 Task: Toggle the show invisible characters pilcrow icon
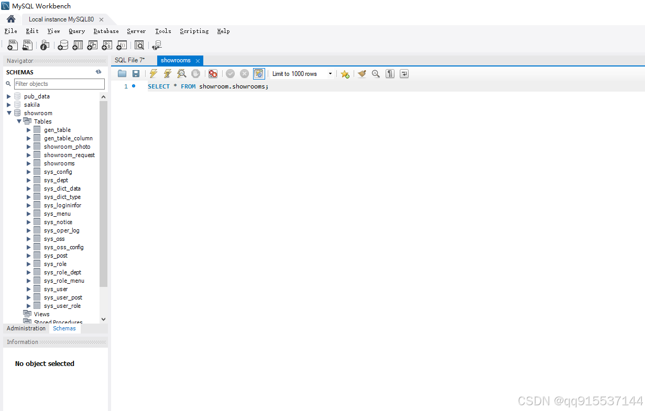tap(390, 73)
